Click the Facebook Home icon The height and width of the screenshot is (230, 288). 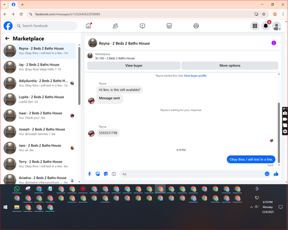(89, 26)
